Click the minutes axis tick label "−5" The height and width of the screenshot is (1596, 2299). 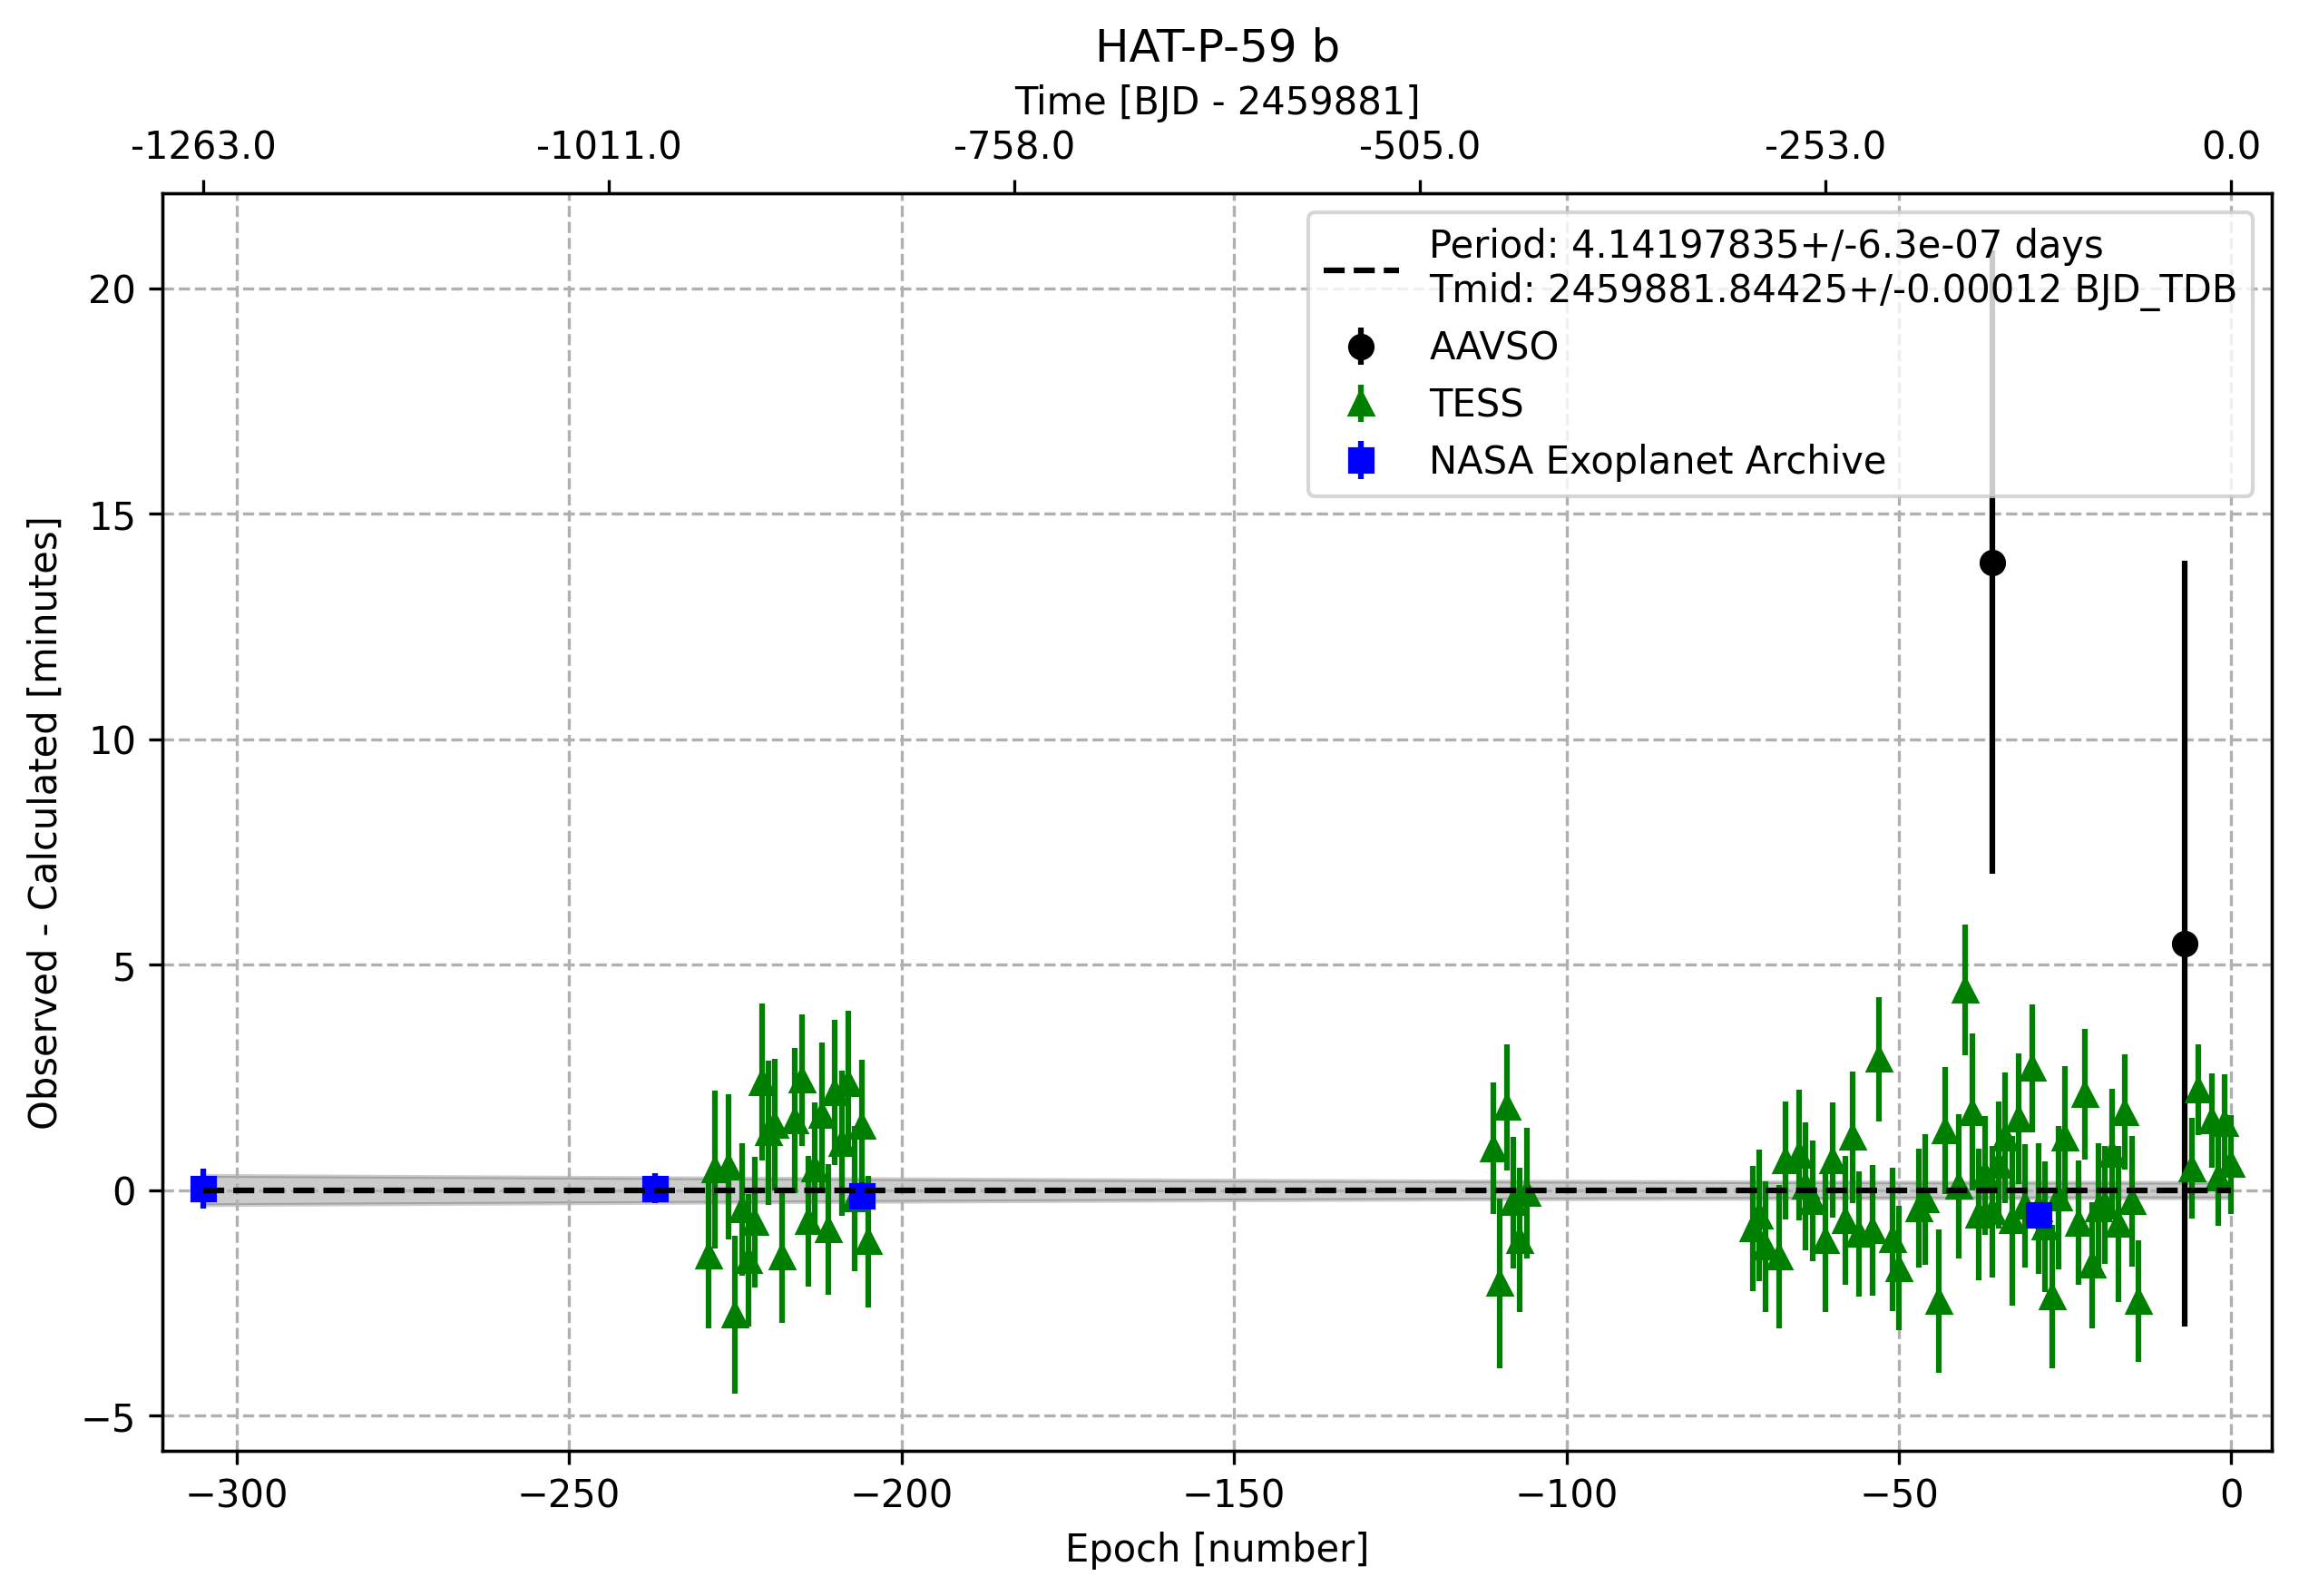pos(109,1417)
